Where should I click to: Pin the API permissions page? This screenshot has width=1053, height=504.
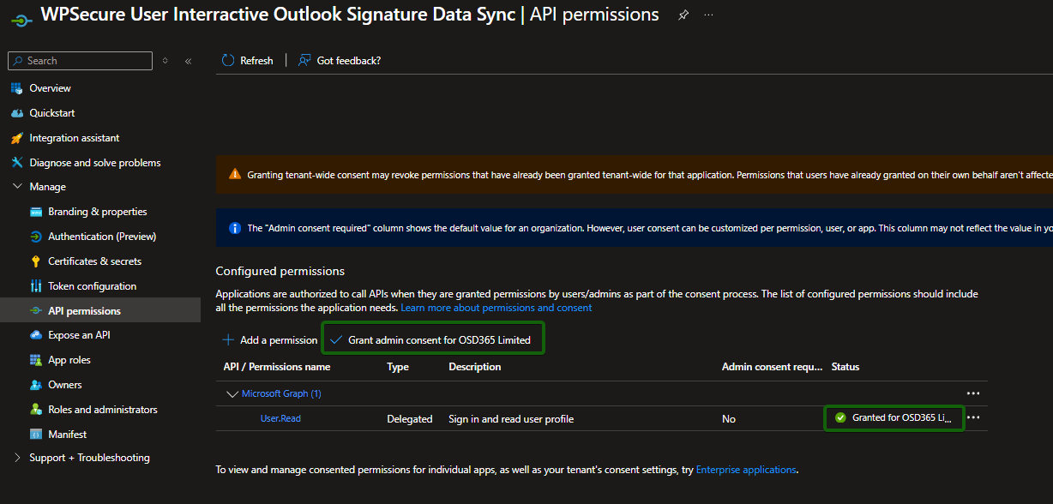683,15
